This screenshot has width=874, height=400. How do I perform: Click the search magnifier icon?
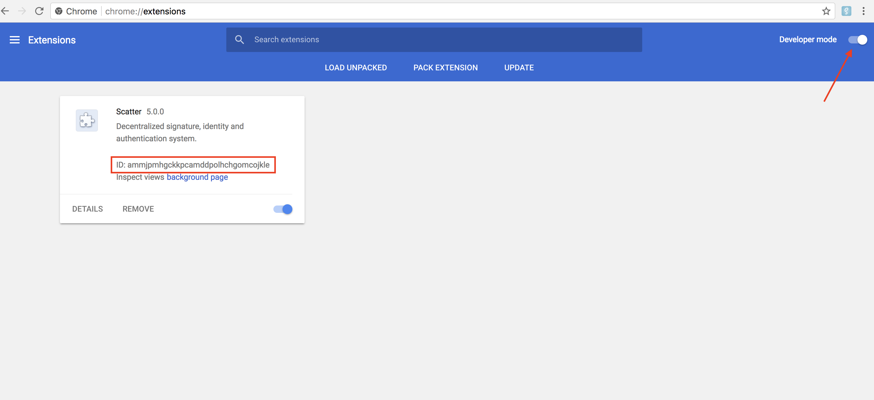point(239,40)
